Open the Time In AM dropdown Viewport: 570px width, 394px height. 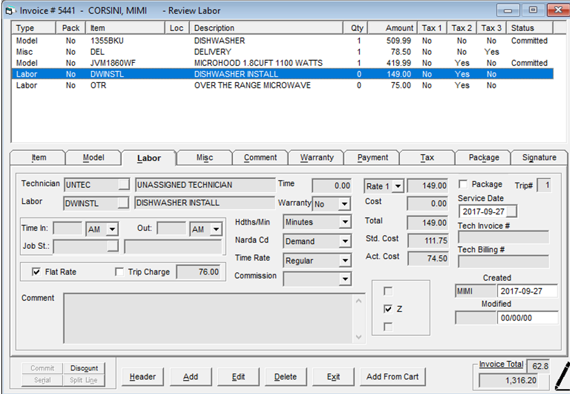pos(113,229)
